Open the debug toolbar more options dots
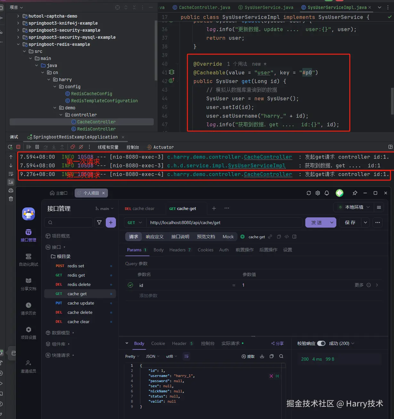This screenshot has width=394, height=419. click(x=89, y=147)
